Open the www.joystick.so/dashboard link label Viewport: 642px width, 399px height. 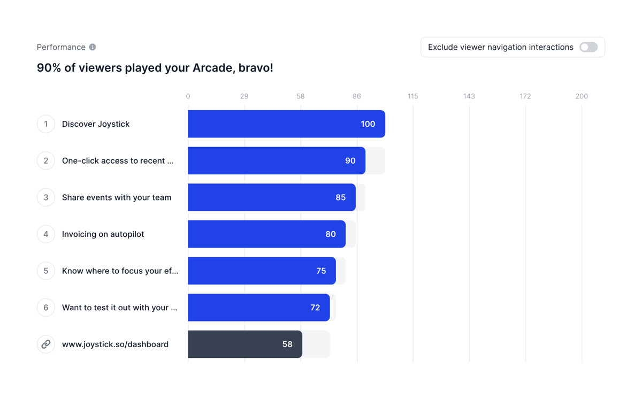[x=116, y=344]
